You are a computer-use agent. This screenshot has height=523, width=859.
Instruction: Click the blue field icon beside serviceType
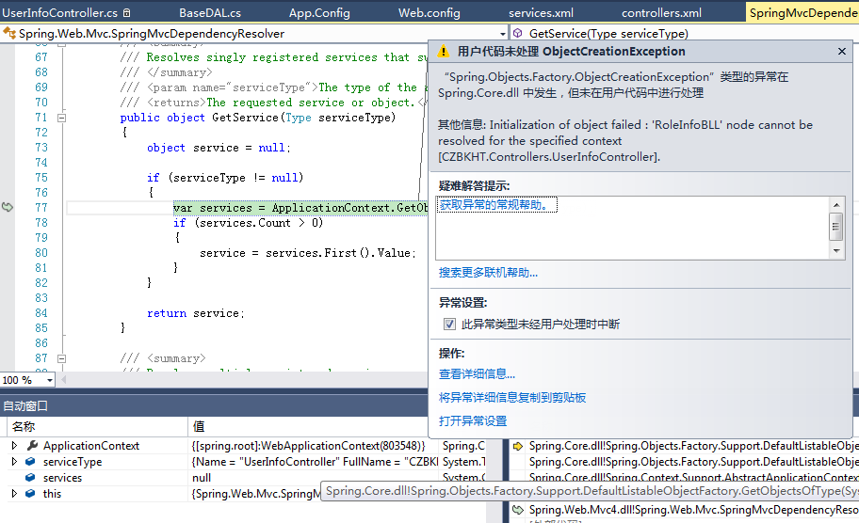click(31, 462)
